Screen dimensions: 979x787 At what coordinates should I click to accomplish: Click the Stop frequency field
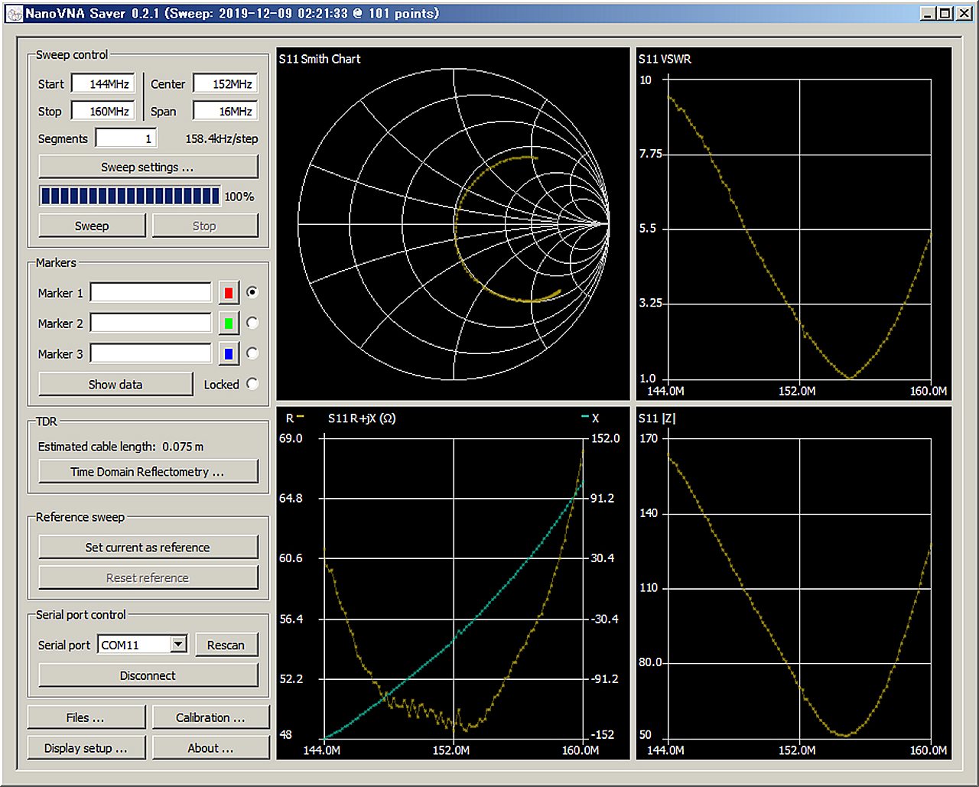coord(103,111)
